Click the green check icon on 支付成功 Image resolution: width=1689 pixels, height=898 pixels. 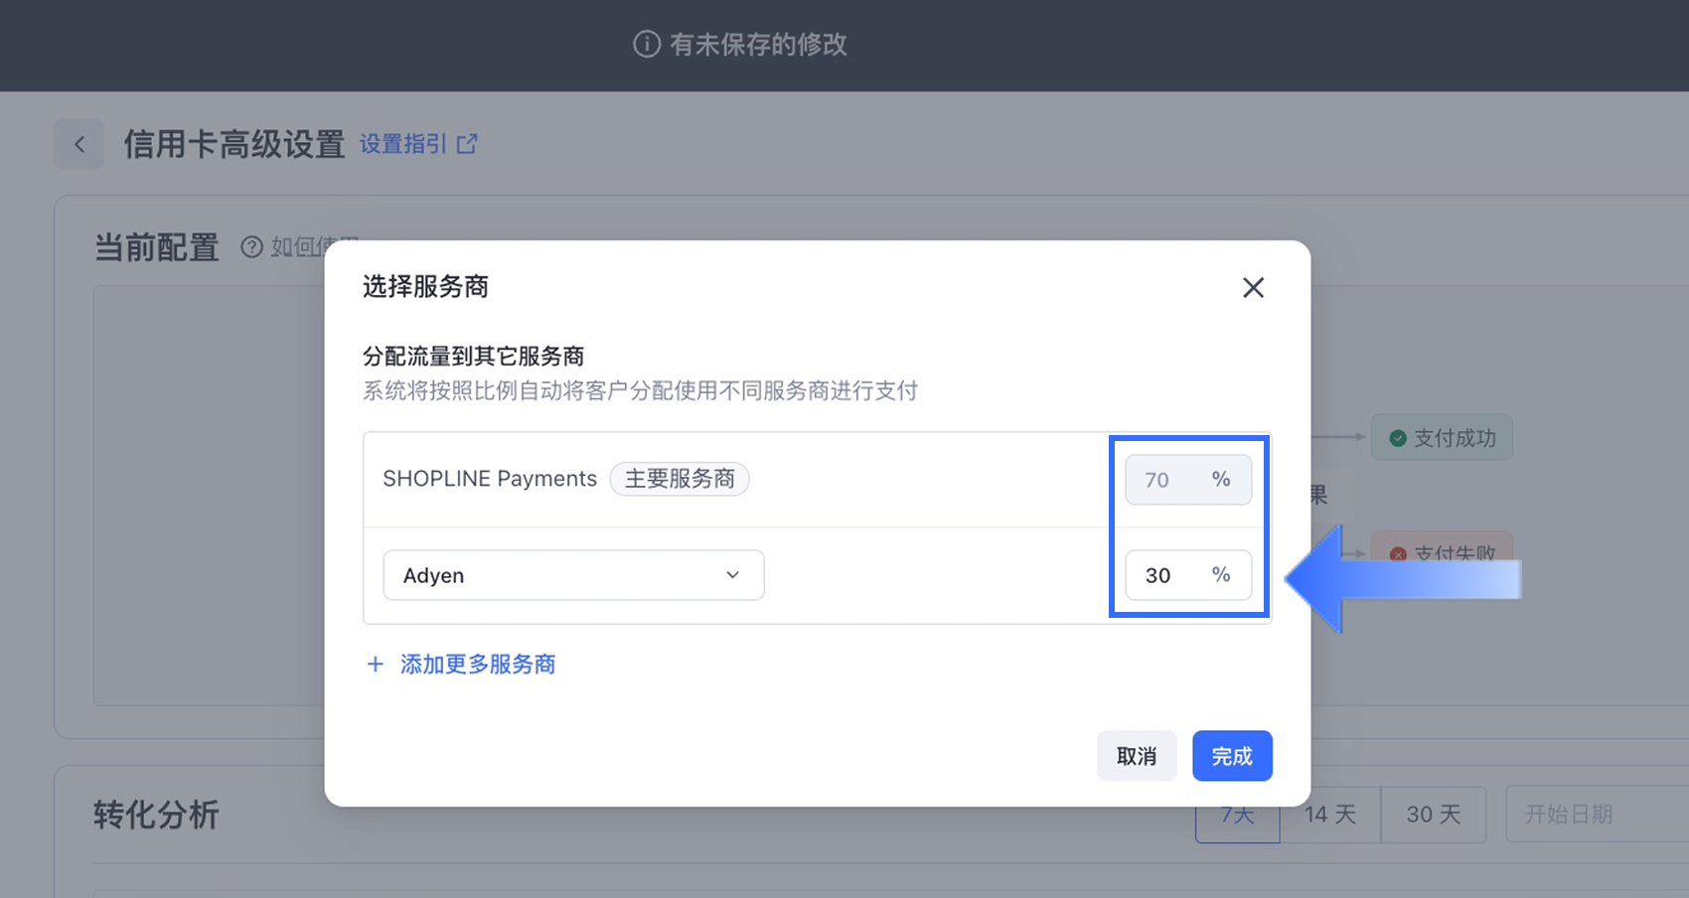point(1398,438)
